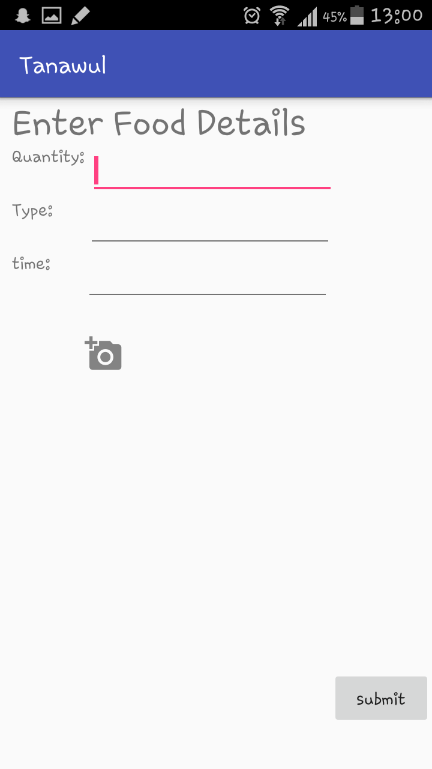The width and height of the screenshot is (432, 769).
Task: Tap the battery status icon
Action: pos(357,15)
